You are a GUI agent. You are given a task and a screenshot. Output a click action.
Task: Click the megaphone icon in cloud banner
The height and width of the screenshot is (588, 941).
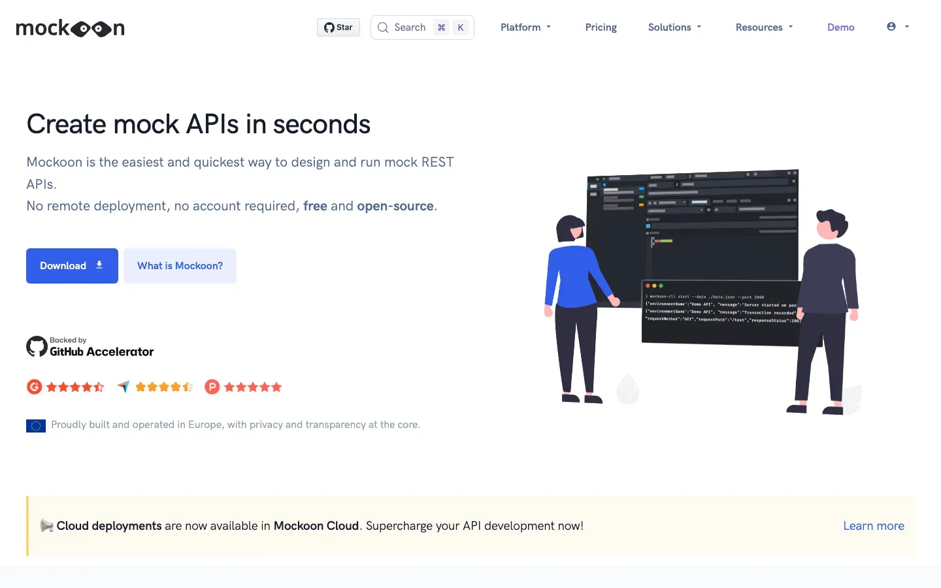coord(47,526)
